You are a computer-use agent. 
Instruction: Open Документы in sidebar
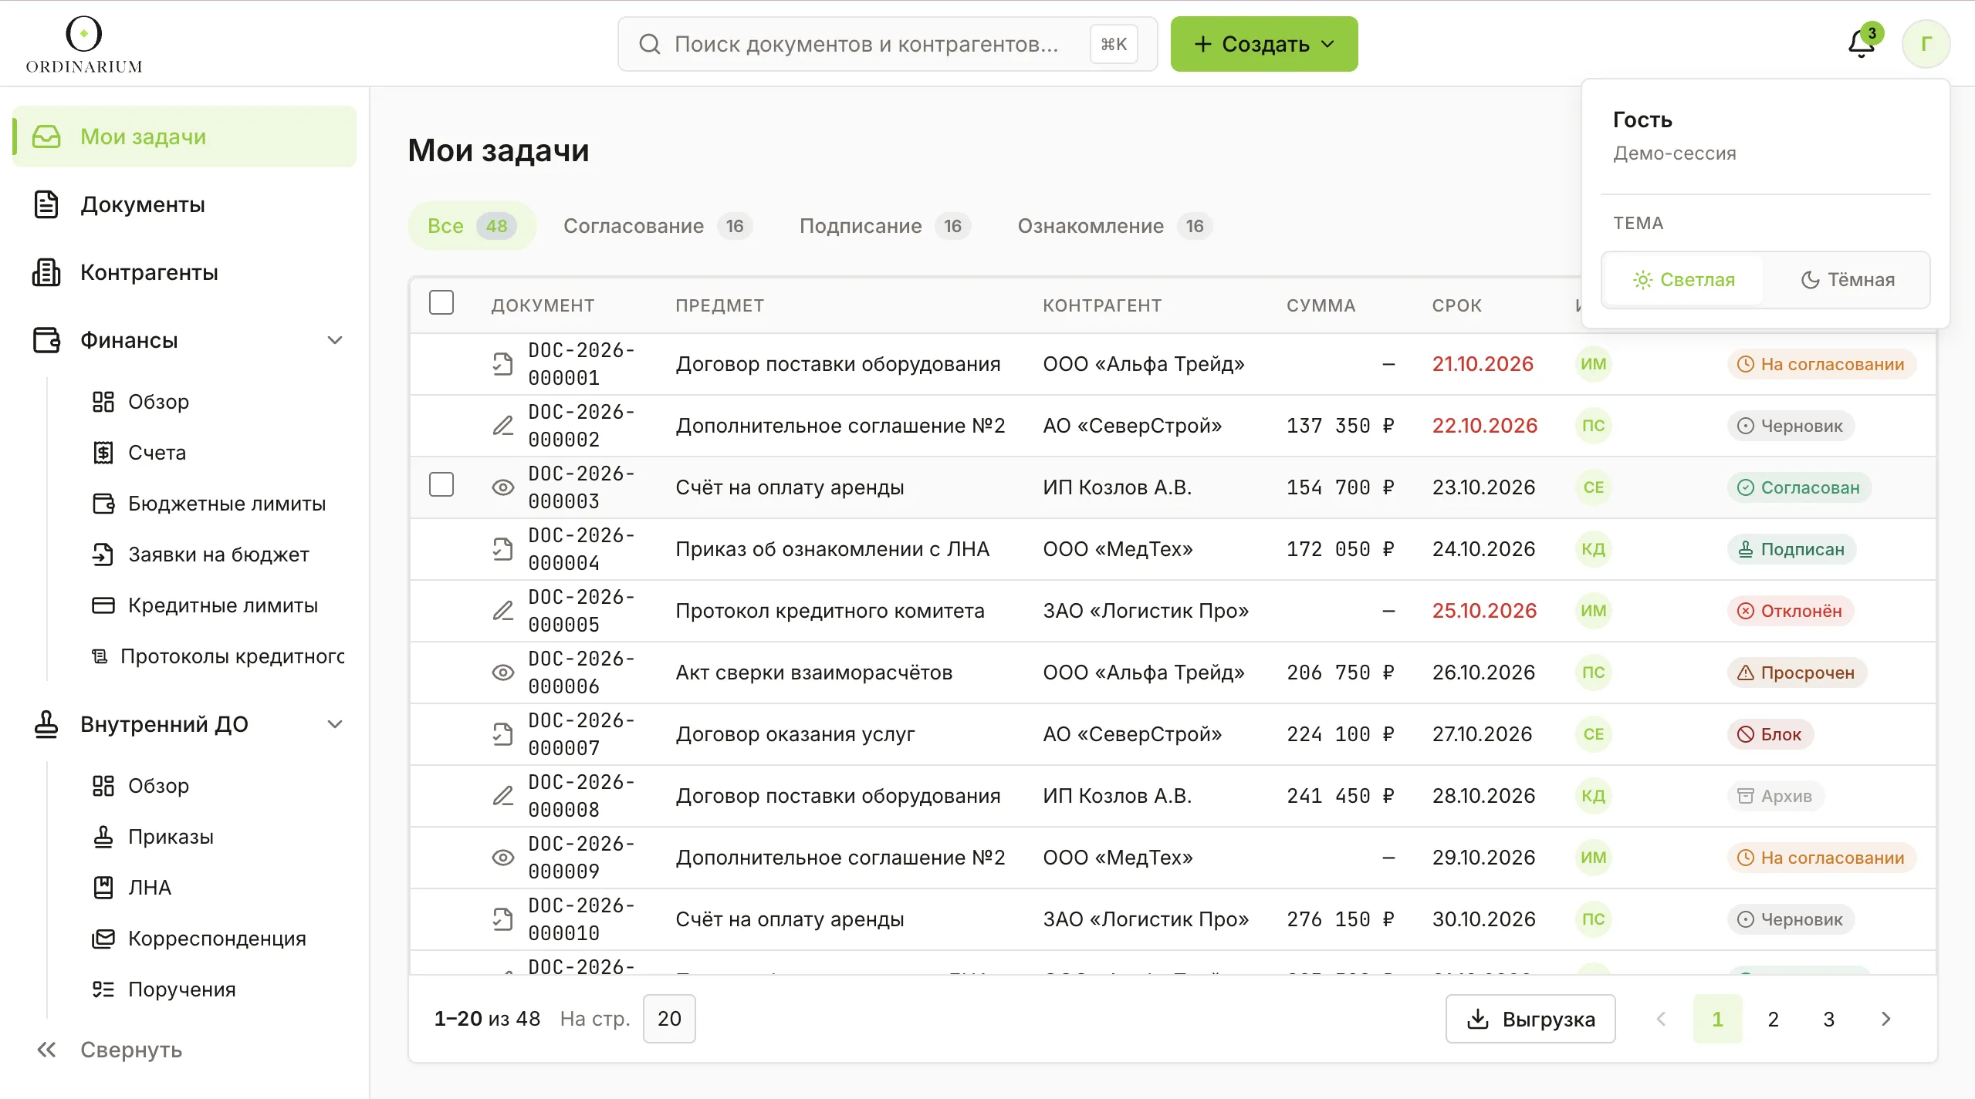coord(184,204)
